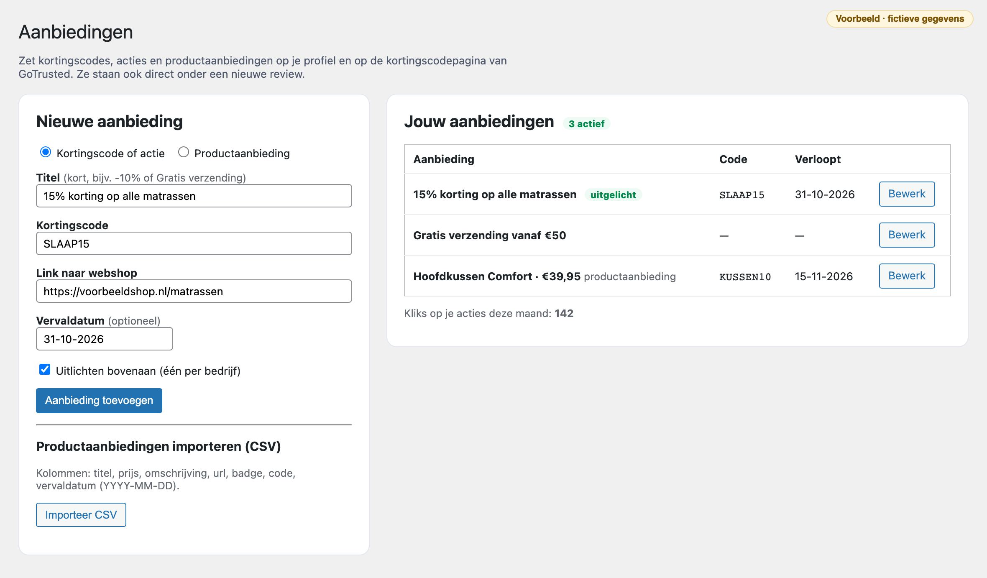Click expiry date 31-10-2026 in the table
The image size is (987, 578).
tap(825, 194)
